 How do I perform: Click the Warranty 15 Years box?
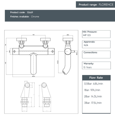pos(96,65)
